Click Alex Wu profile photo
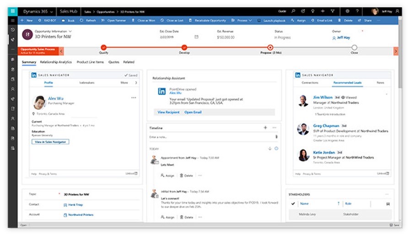This screenshot has width=410, height=236. pyautogui.click(x=39, y=102)
